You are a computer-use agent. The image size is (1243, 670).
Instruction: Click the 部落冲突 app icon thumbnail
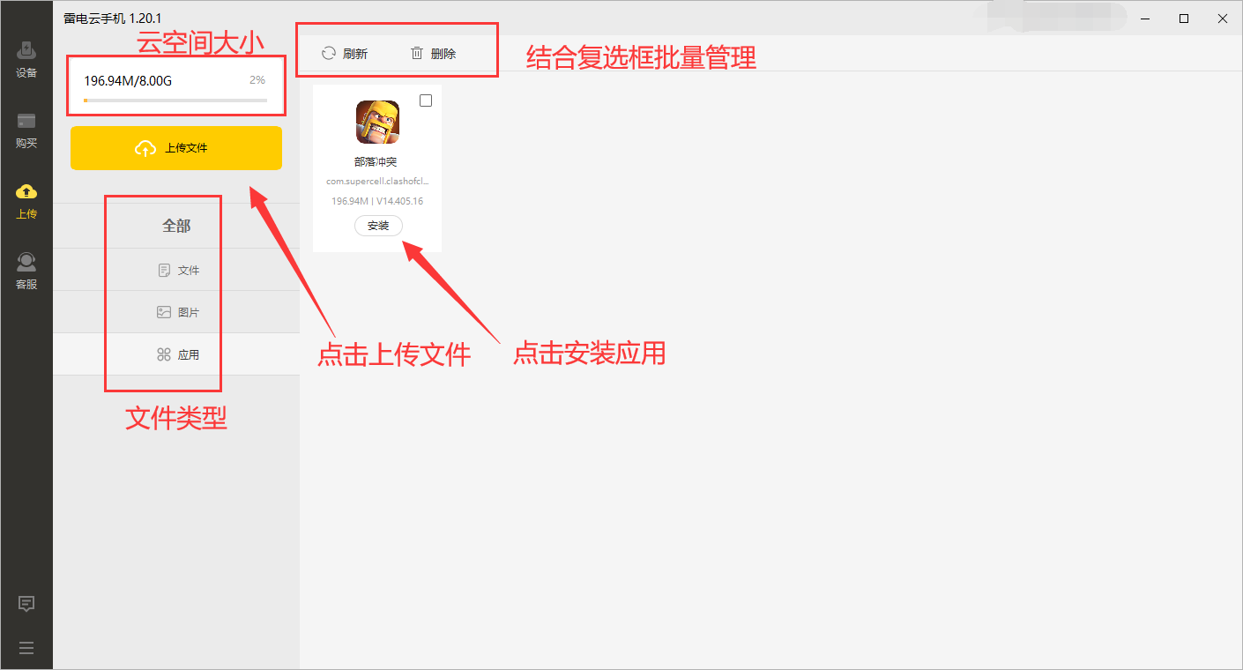point(377,123)
